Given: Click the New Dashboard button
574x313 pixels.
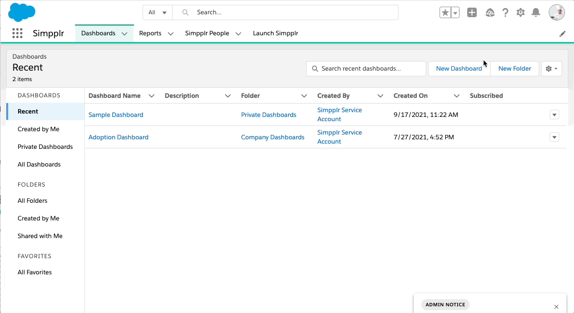Looking at the screenshot, I should coord(459,69).
